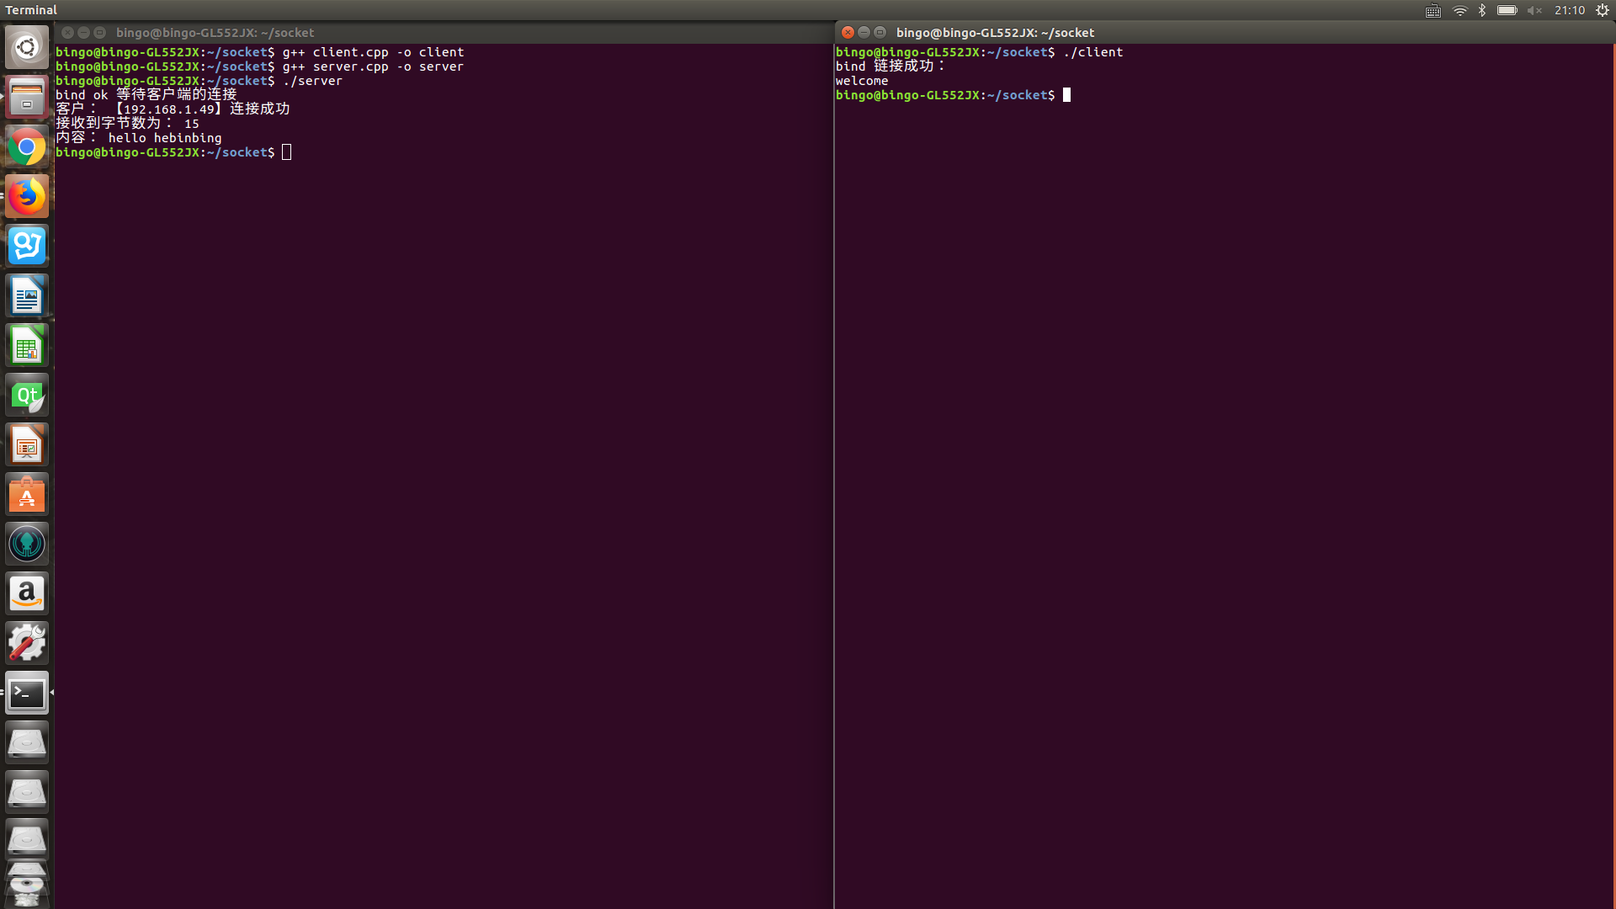Open the battery status menu

1506,10
